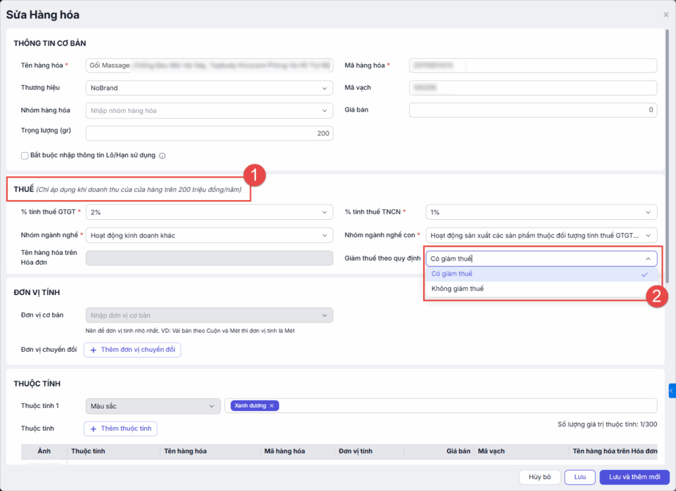676x491 pixels.
Task: Collapse the Giảm thuế theo quy định dropdown
Action: [648, 259]
